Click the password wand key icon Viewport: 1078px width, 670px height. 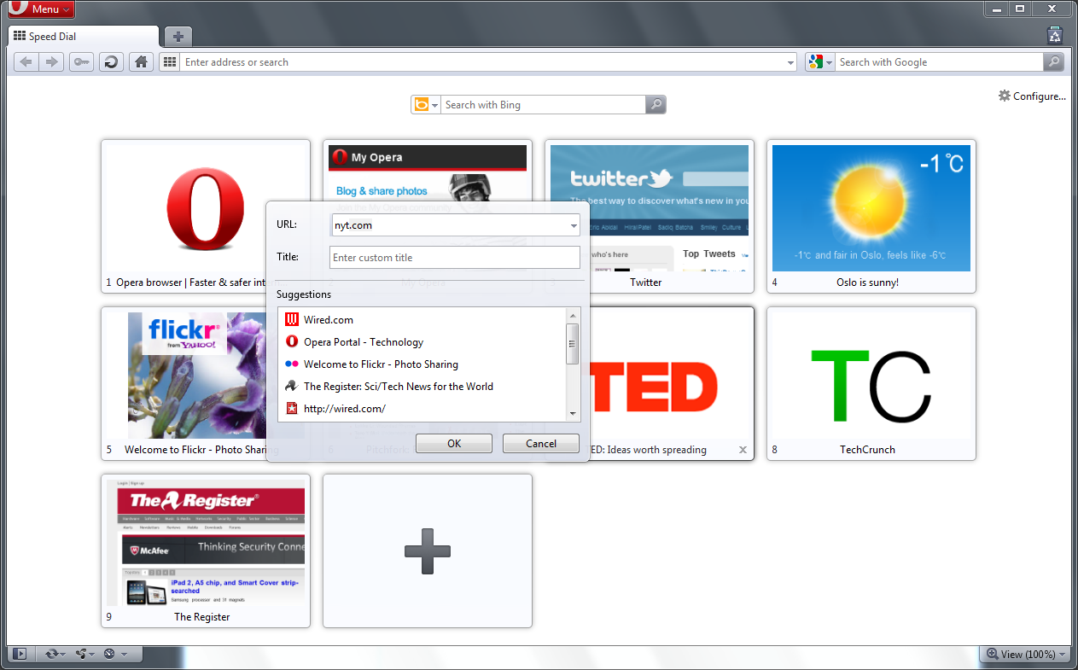click(81, 62)
